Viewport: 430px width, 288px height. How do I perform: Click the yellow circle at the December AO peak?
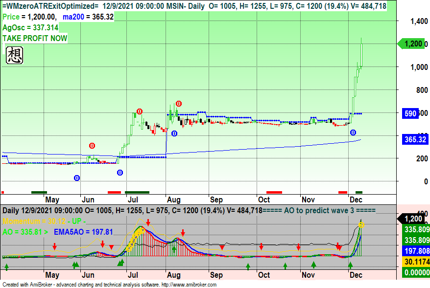[x=361, y=225]
